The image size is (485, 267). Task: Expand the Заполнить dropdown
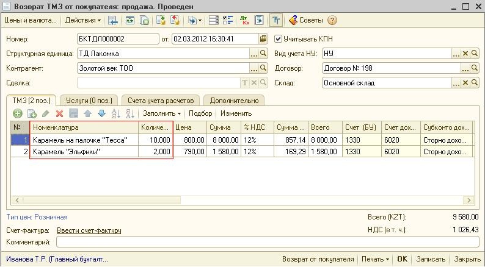click(162, 113)
